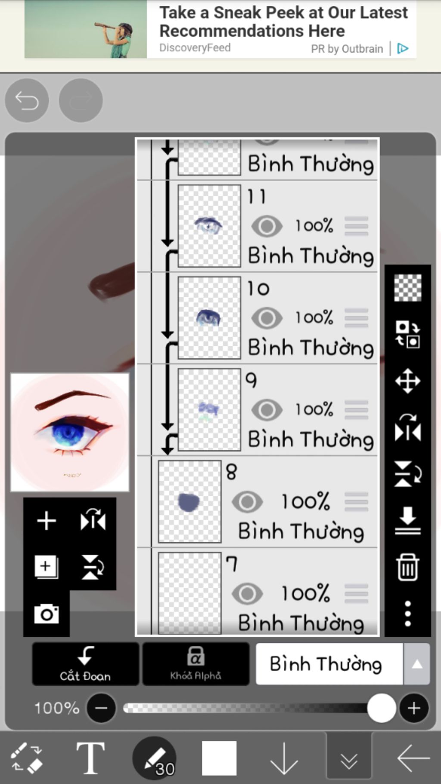This screenshot has width=441, height=784.
Task: Select the text T tool
Action: click(x=90, y=758)
